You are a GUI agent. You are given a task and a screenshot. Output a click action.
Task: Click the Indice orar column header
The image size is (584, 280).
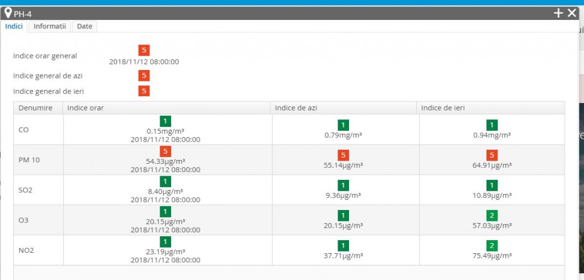coord(86,108)
